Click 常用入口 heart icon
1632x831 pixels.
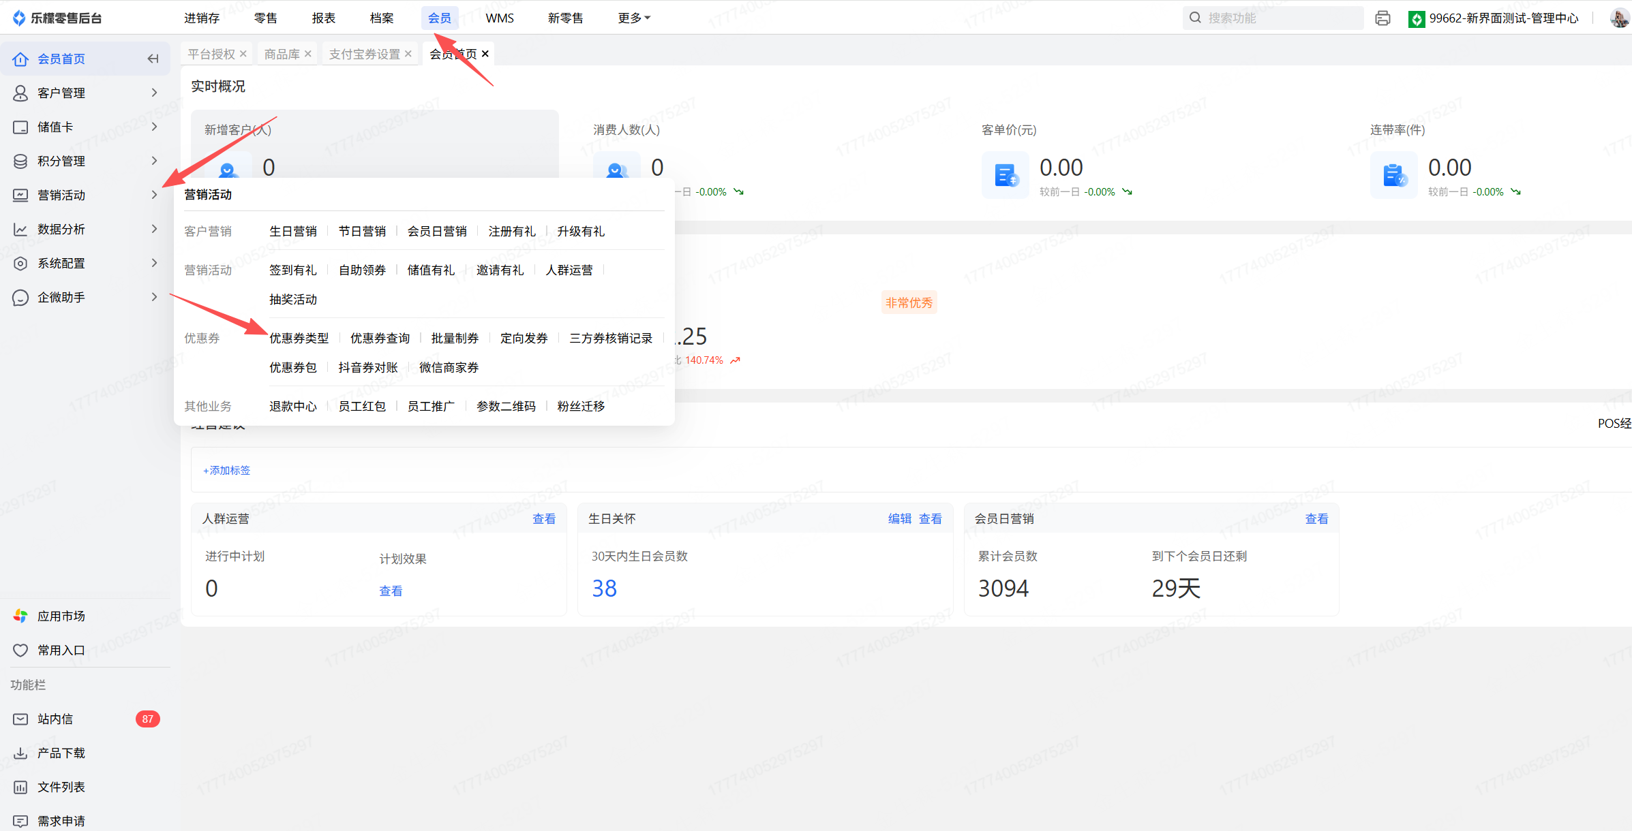pyautogui.click(x=20, y=650)
